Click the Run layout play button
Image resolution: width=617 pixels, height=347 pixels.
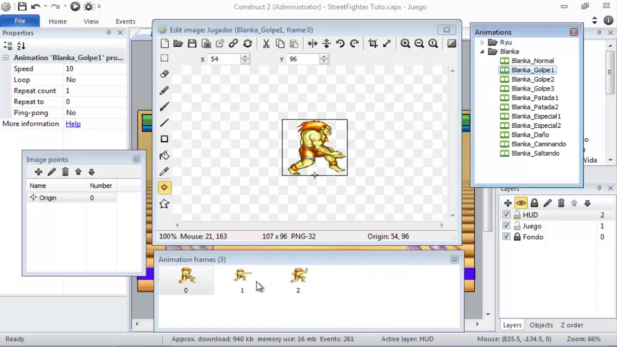pos(75,7)
